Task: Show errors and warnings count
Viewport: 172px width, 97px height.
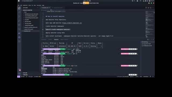Action: [31, 77]
